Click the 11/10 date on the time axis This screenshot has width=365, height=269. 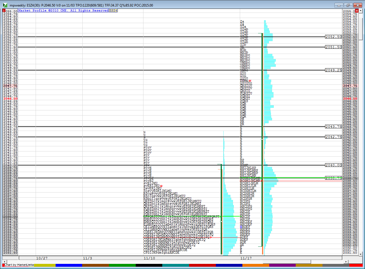coord(150,258)
